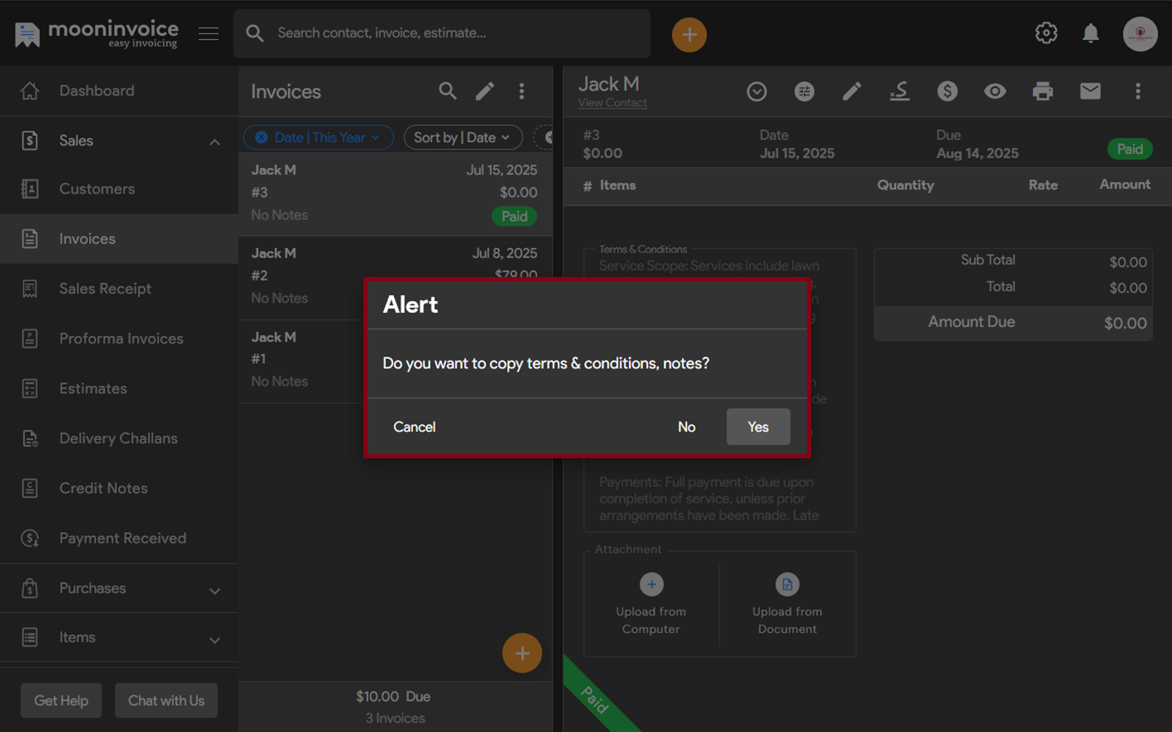Click the orange quick-add plus in top bar
This screenshot has width=1172, height=732.
click(x=689, y=34)
